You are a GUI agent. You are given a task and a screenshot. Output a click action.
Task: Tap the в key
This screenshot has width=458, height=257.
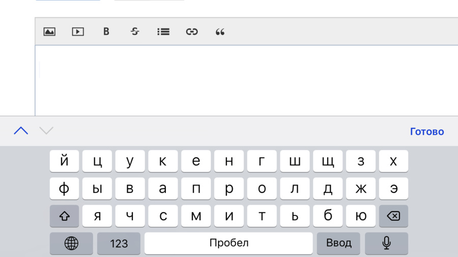130,189
